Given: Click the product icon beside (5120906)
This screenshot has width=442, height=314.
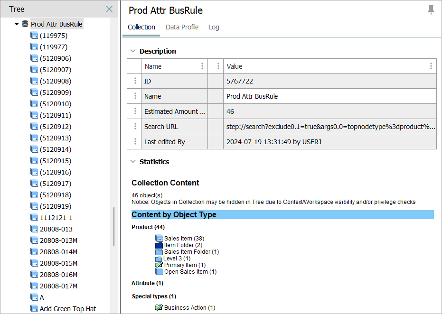Looking at the screenshot, I should point(34,58).
